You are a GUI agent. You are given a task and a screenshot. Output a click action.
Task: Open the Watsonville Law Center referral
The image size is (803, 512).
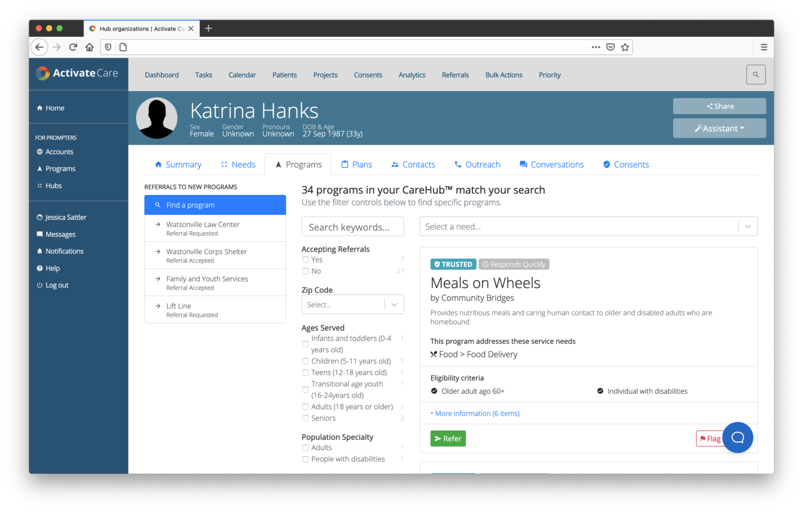coord(215,229)
